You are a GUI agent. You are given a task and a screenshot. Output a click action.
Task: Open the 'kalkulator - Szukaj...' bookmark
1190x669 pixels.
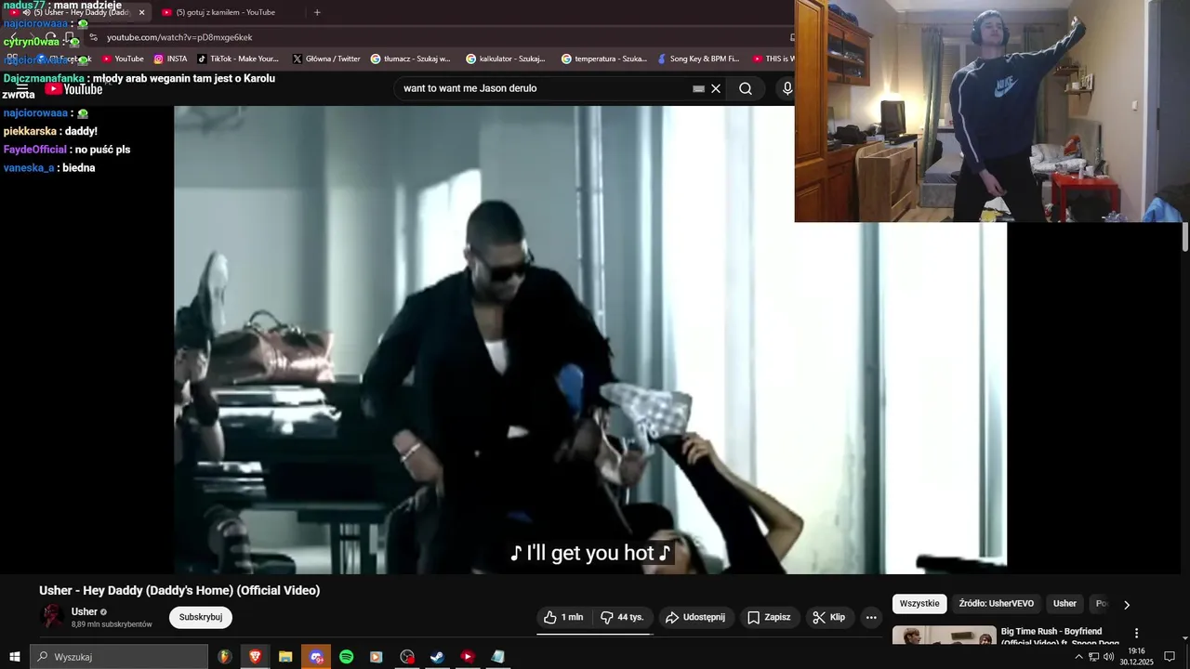506,59
